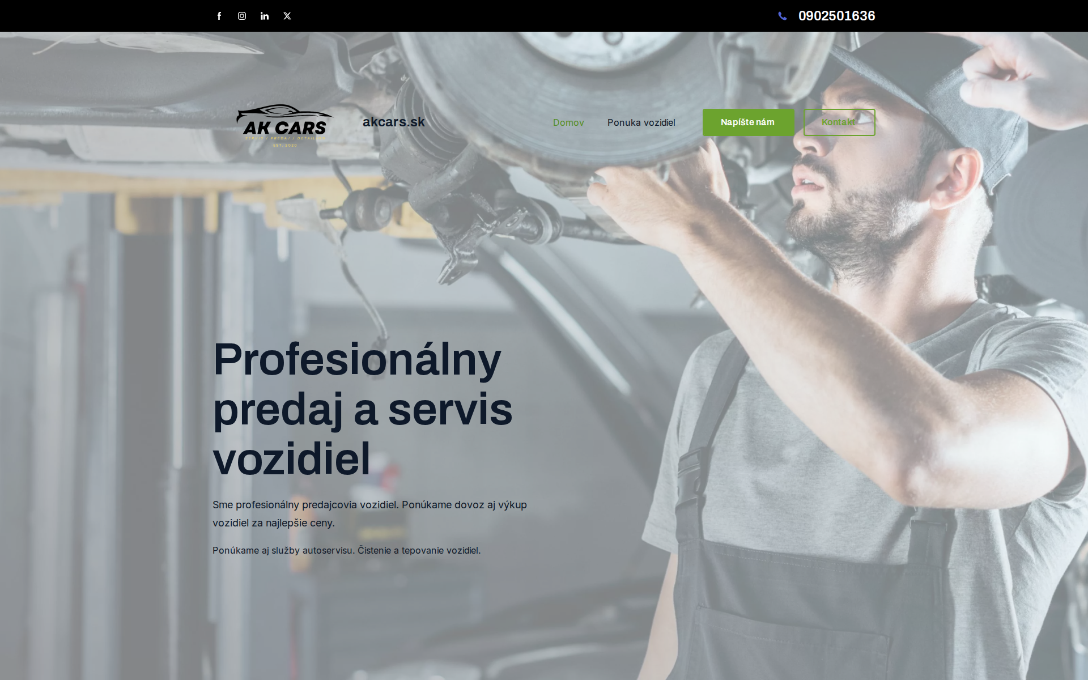Open the LinkedIn icon in the top bar
The height and width of the screenshot is (680, 1088).
pyautogui.click(x=264, y=16)
